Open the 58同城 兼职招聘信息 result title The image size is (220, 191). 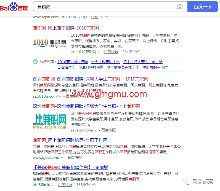(x=70, y=167)
